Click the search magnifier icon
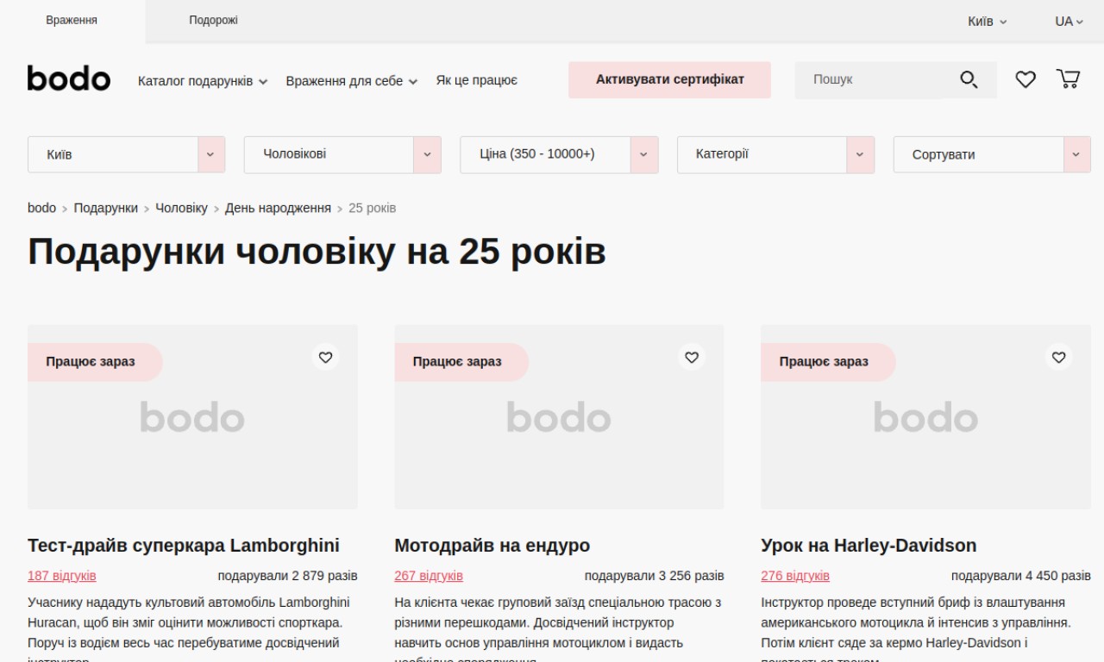The height and width of the screenshot is (662, 1104). click(969, 80)
